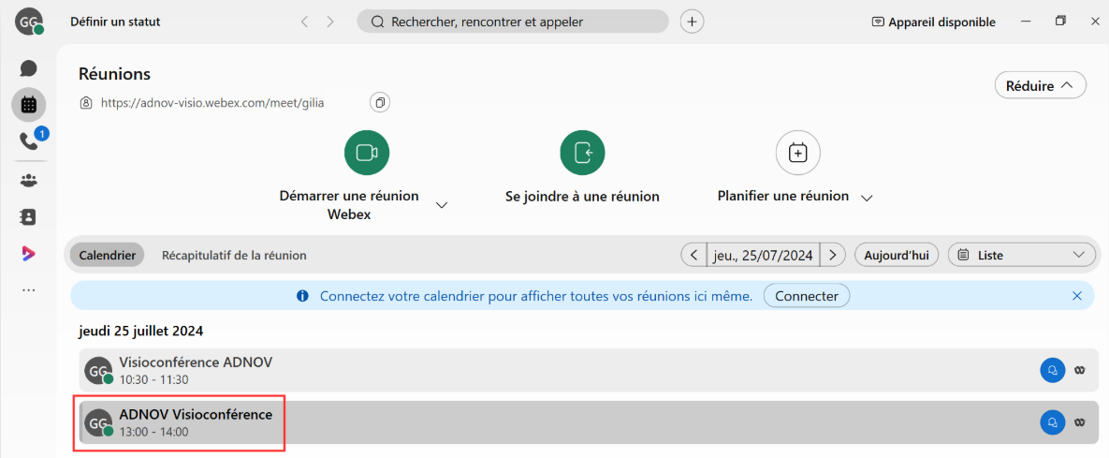Click Définir un statut
The height and width of the screenshot is (458, 1109).
click(115, 22)
